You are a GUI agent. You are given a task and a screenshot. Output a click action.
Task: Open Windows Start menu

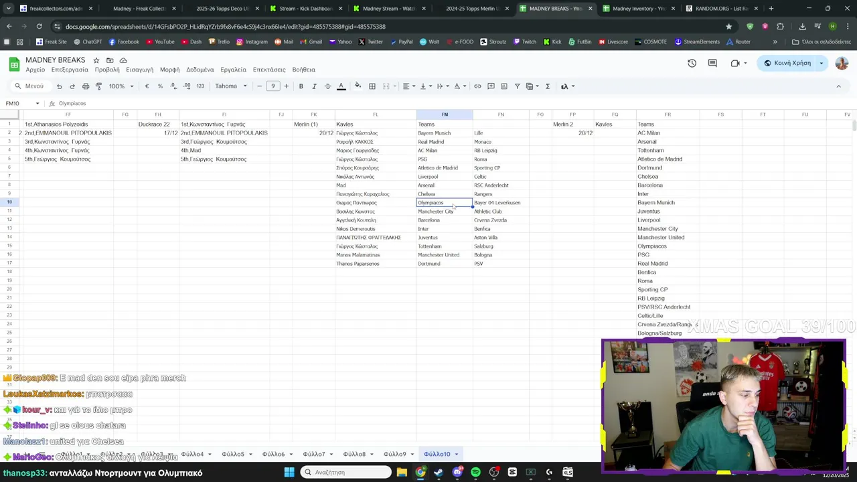[x=289, y=473]
